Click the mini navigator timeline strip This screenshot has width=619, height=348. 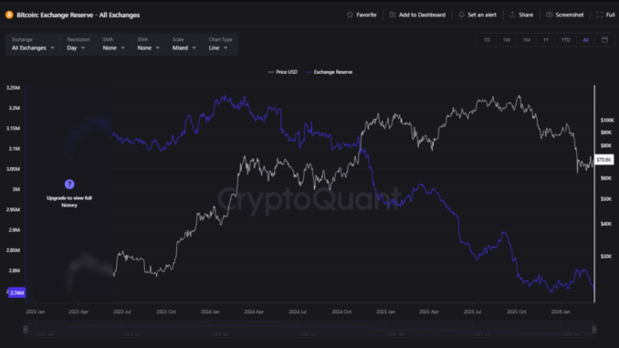[x=309, y=329]
